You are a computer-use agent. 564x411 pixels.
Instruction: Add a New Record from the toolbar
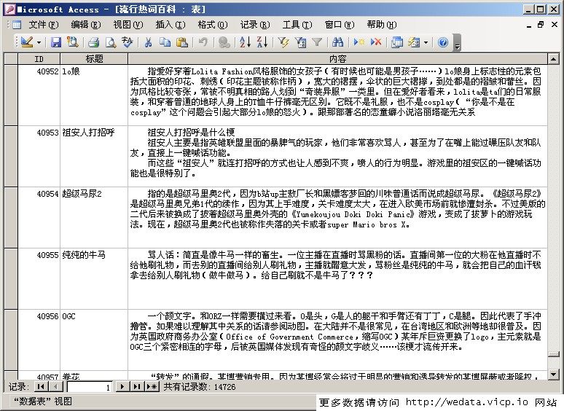(359, 42)
